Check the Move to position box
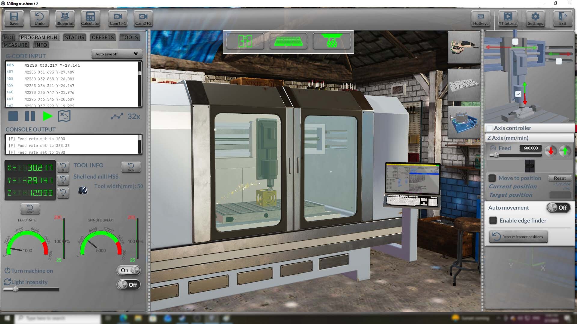The image size is (577, 324). pos(492,178)
